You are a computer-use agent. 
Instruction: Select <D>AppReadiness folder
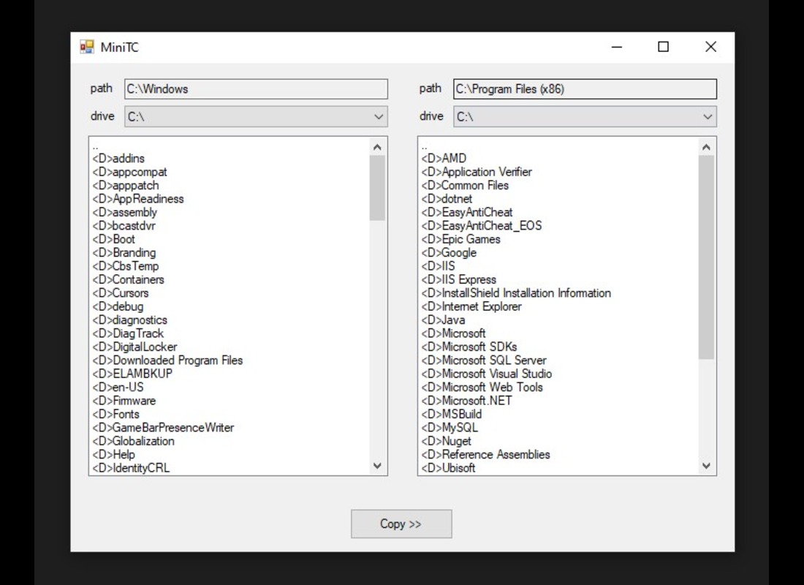(138, 199)
